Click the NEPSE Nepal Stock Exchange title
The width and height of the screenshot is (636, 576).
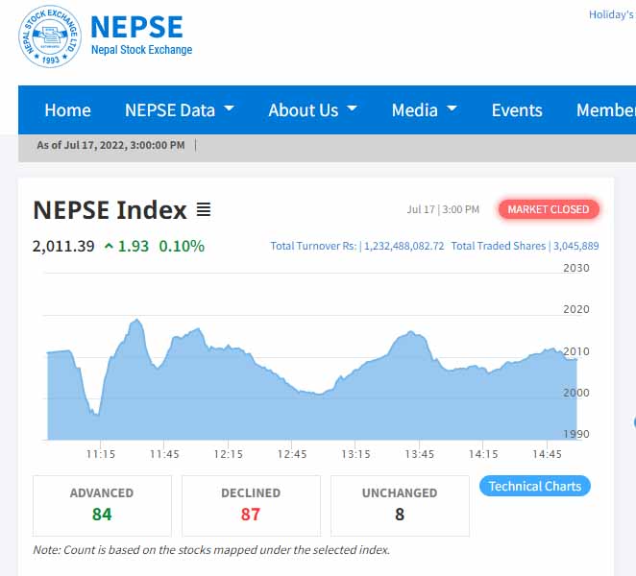141,35
